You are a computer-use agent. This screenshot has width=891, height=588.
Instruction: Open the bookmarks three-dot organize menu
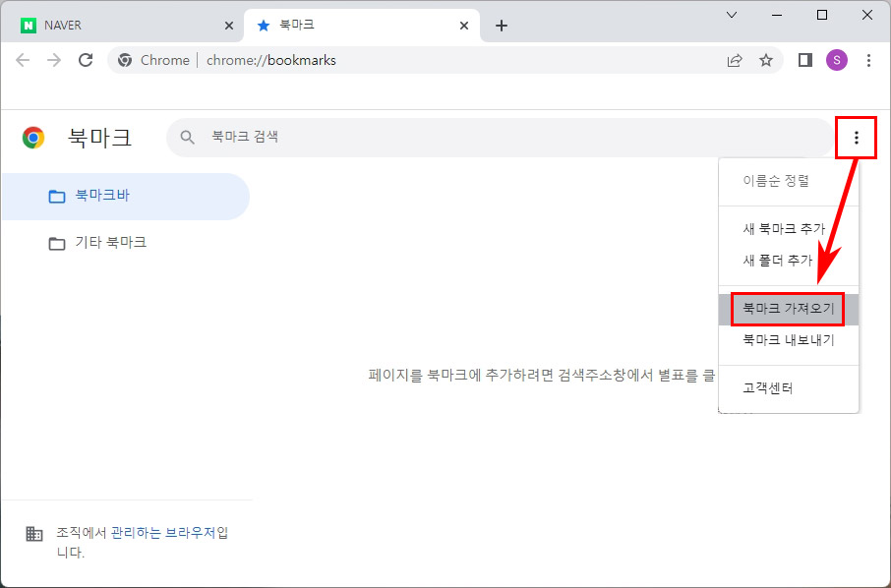click(856, 138)
